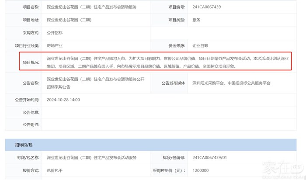Screen dimensions: 306x180
Task: Select the project type value 服务
Action: pyautogui.click(x=196, y=20)
